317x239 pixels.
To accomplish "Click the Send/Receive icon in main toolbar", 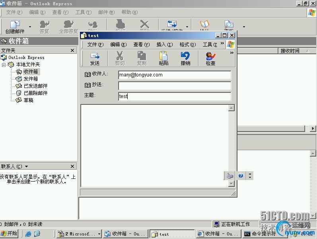I will [x=172, y=24].
